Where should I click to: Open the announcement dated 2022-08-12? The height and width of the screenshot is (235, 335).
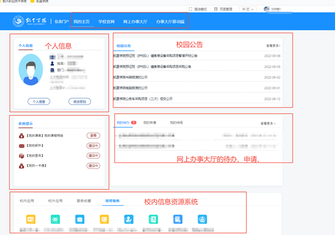point(197,99)
